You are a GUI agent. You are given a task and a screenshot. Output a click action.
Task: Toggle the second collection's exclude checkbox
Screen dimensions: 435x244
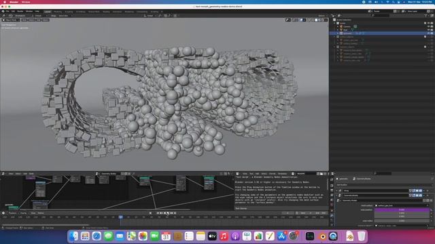425,37
